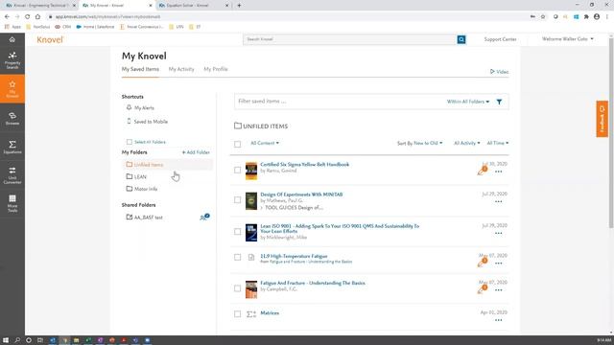Check the Select All Folders checkbox
The image size is (614, 345).
130,142
